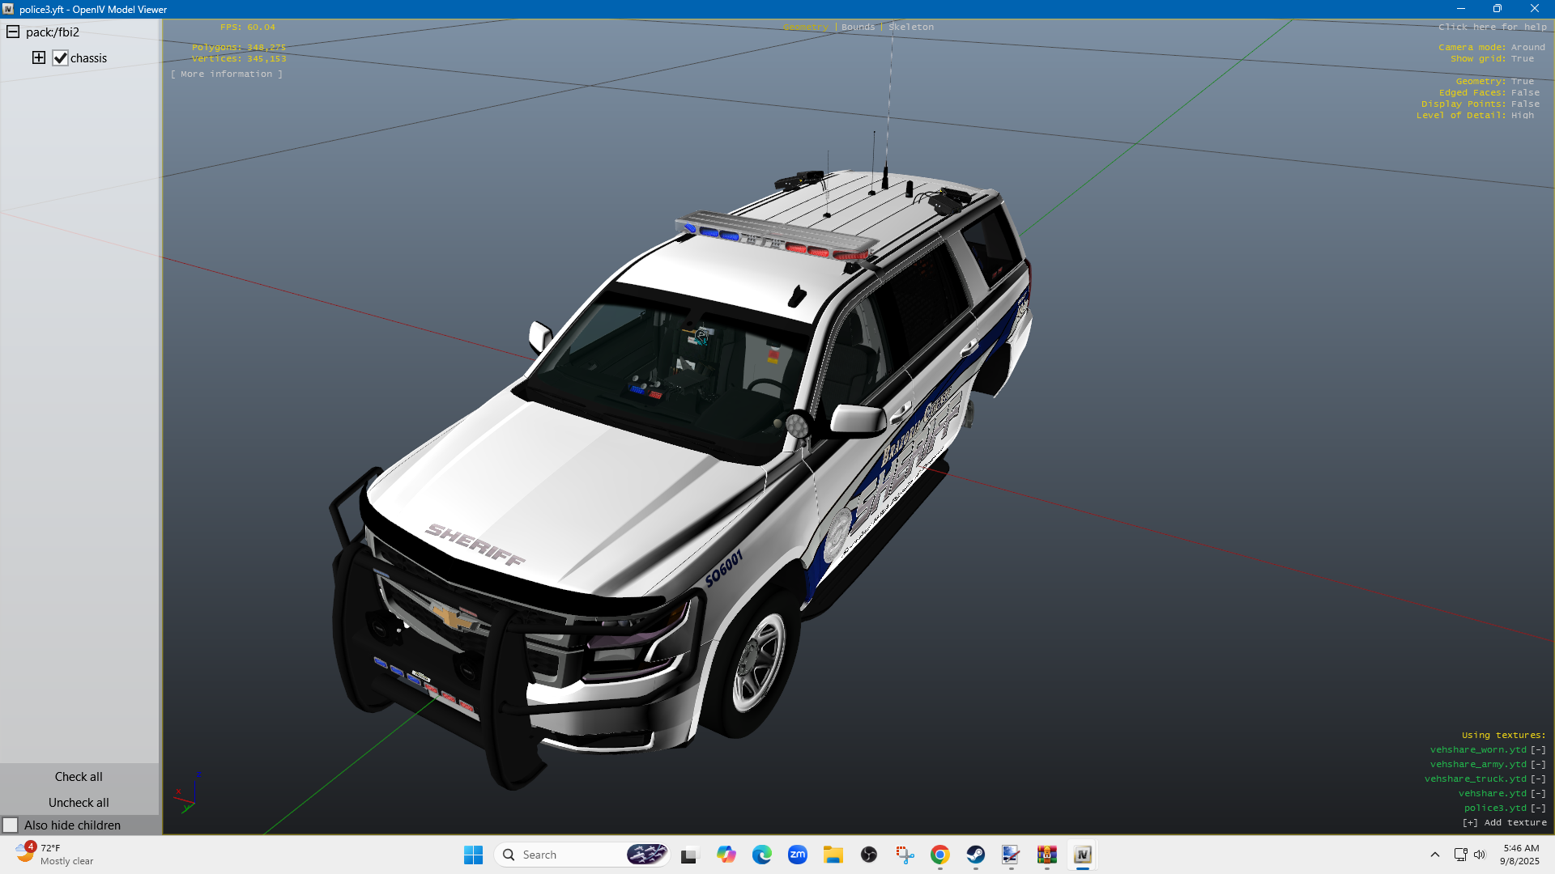Switch to Bounds view tab

click(858, 27)
